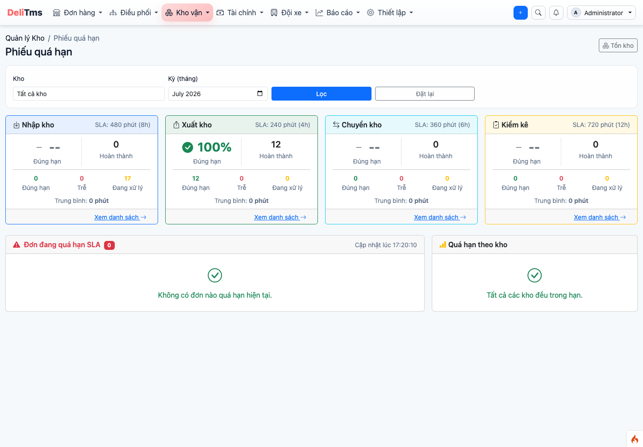Click the SLA: 240 phút (4h) text
The width and height of the screenshot is (643, 447).
point(283,125)
